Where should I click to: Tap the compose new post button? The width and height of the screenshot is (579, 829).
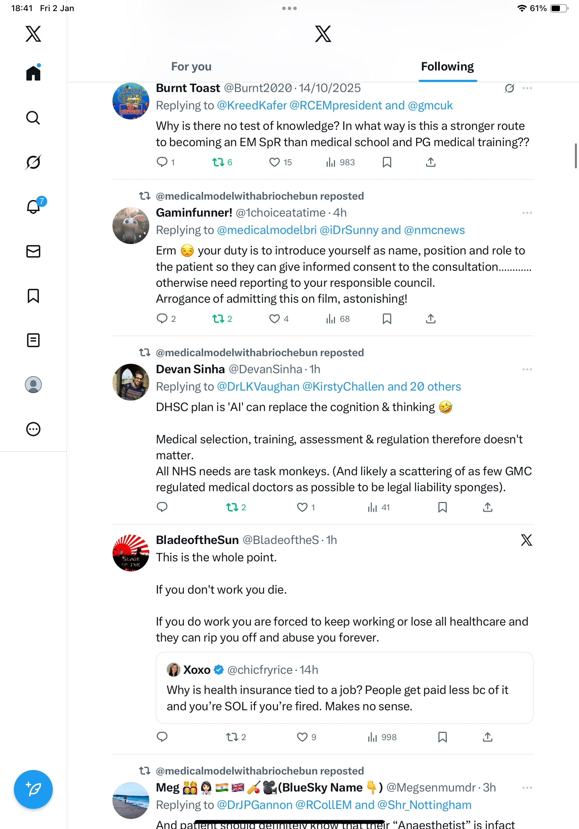[33, 789]
